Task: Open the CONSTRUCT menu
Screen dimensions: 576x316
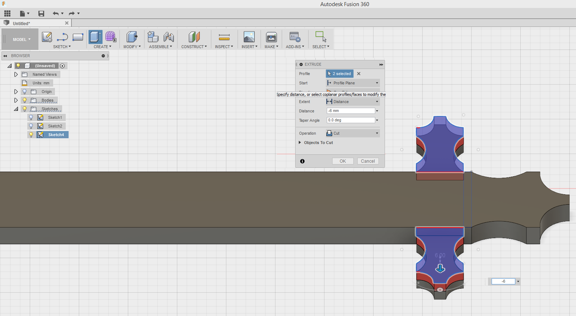Action: click(x=194, y=47)
